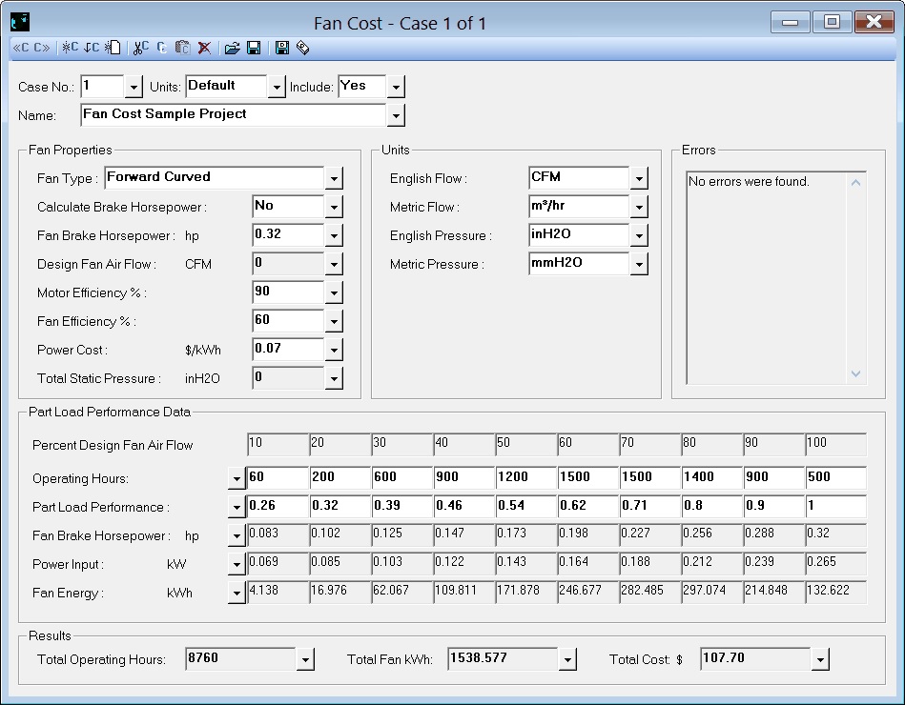Screen dimensions: 905x705
Task: Go to previous case («C) icon
Action: pos(20,48)
